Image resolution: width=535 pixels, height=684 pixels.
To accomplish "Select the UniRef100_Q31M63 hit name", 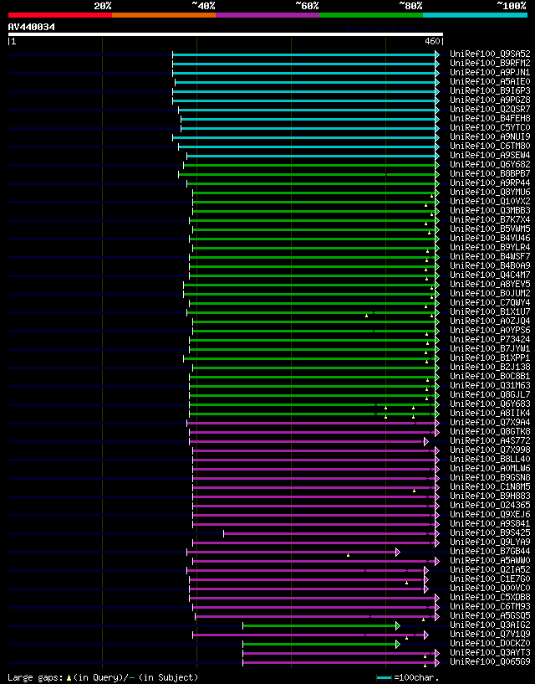I will (490, 385).
